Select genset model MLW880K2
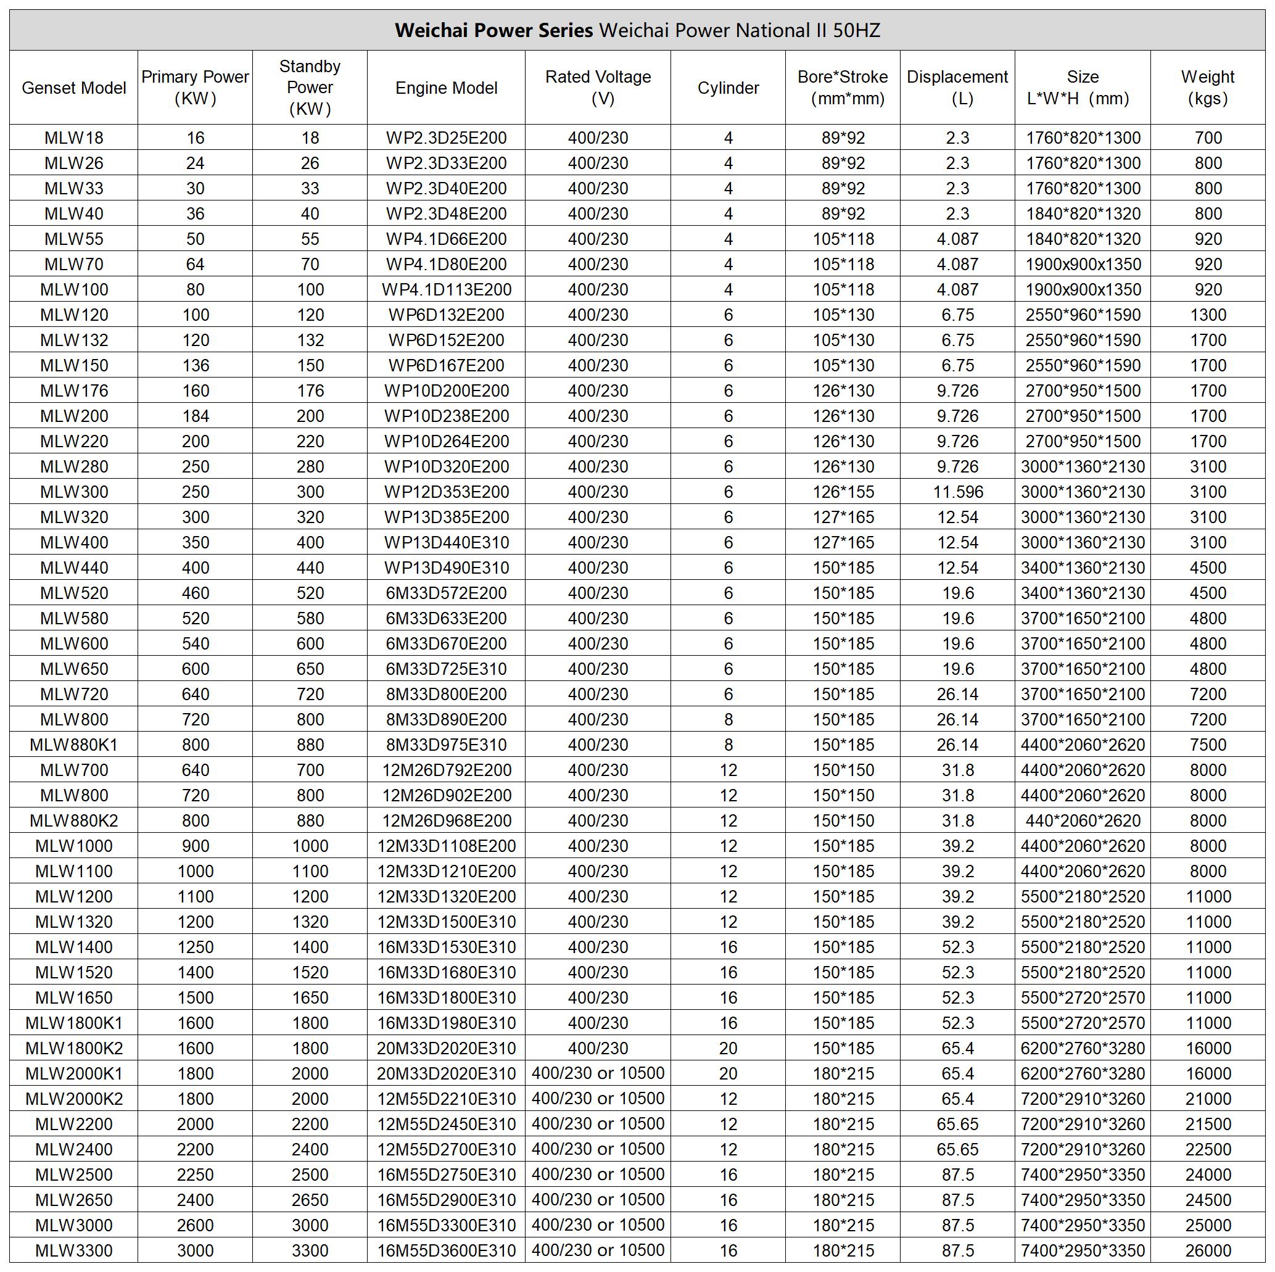Viewport: 1275px width, 1272px height. 74,820
